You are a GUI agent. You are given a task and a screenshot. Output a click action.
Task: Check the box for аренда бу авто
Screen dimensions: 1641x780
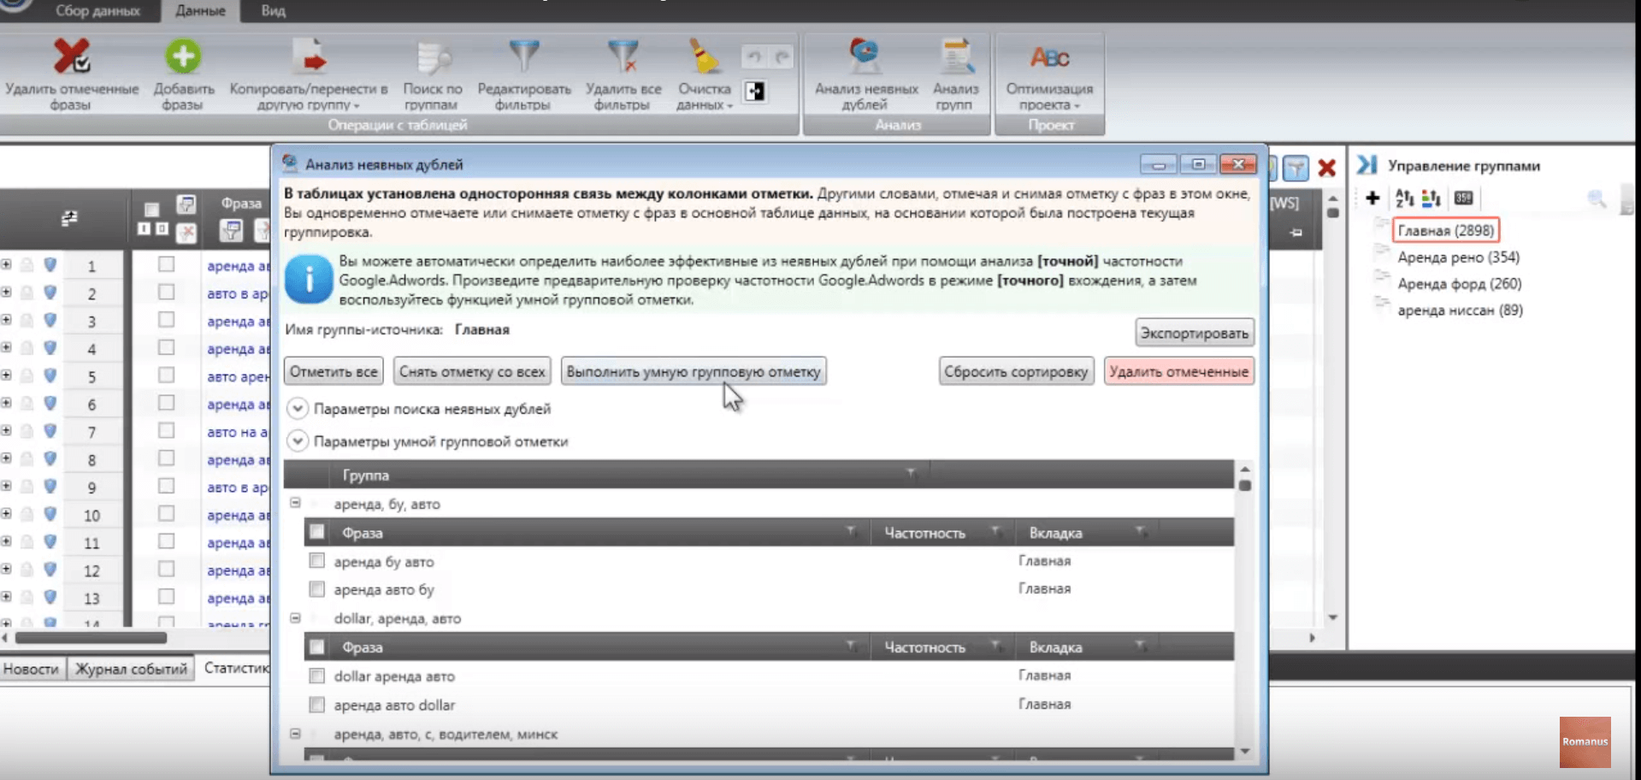tap(317, 561)
